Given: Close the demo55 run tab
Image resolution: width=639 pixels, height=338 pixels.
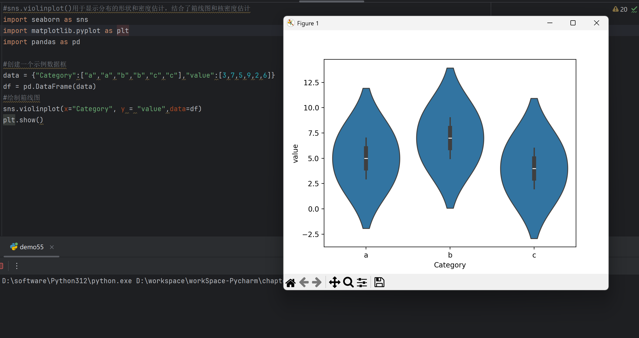Looking at the screenshot, I should pos(52,247).
